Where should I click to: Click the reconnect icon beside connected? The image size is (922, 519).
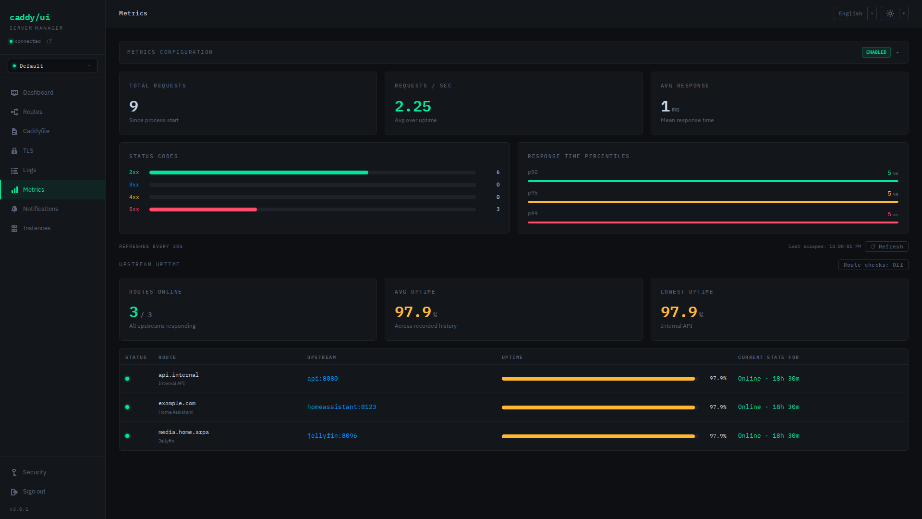point(49,41)
